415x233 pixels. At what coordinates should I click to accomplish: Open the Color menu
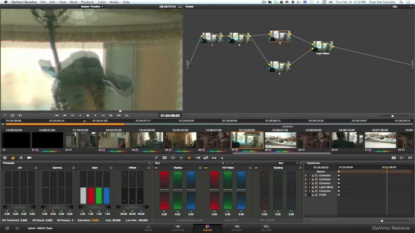[x=102, y=2]
